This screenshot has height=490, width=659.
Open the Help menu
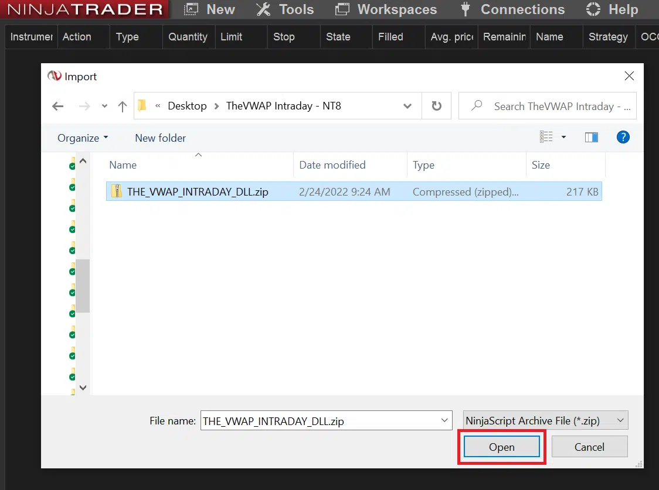click(x=612, y=9)
